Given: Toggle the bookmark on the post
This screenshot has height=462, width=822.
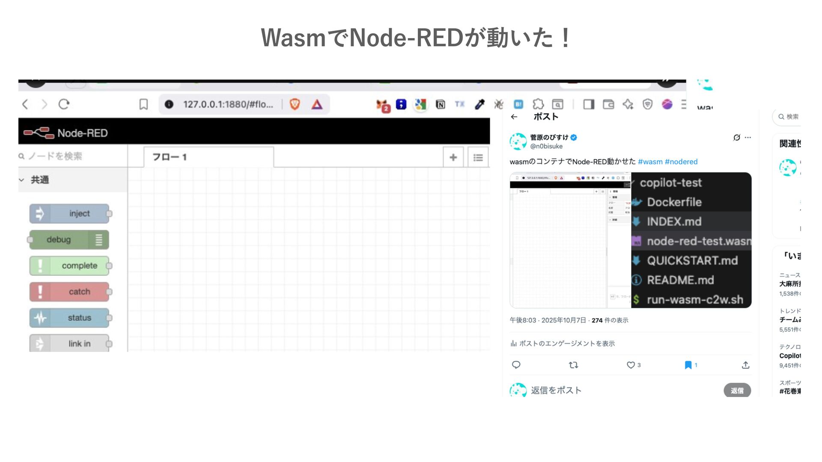Looking at the screenshot, I should [688, 365].
